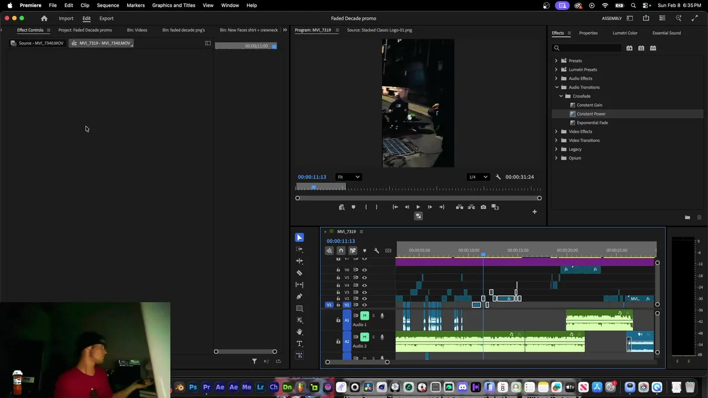Go to the Premiere Home screen
This screenshot has width=708, height=398.
(44, 18)
